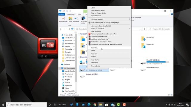Switch to the Computador ribbon tab

[71, 14]
